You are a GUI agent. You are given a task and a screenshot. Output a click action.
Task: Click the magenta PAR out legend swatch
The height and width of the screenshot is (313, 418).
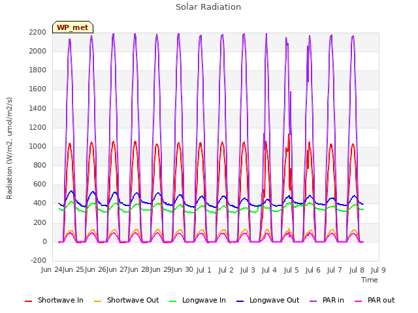[359, 301]
